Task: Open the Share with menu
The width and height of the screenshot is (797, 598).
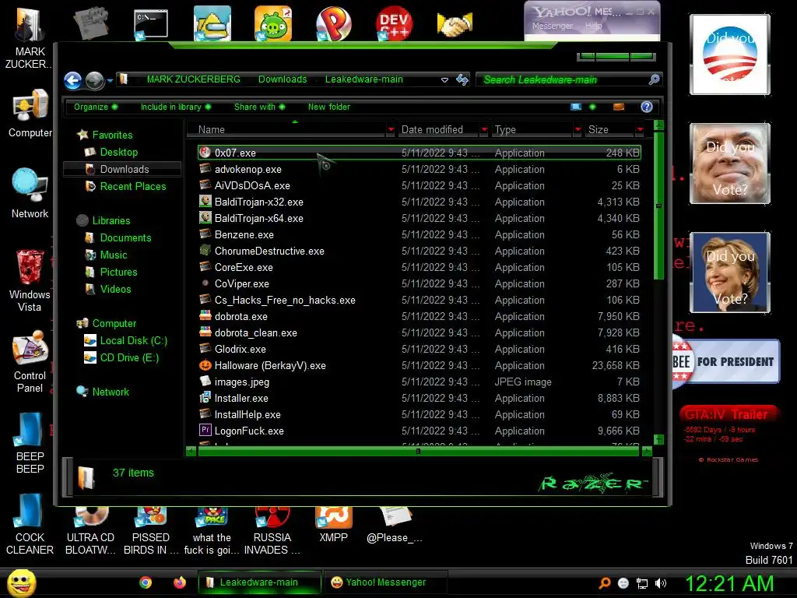Action: pyautogui.click(x=259, y=107)
